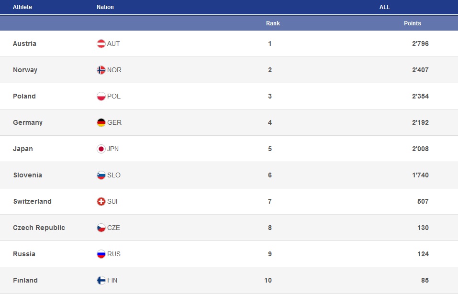Select the Czech Republic row name

click(x=39, y=228)
